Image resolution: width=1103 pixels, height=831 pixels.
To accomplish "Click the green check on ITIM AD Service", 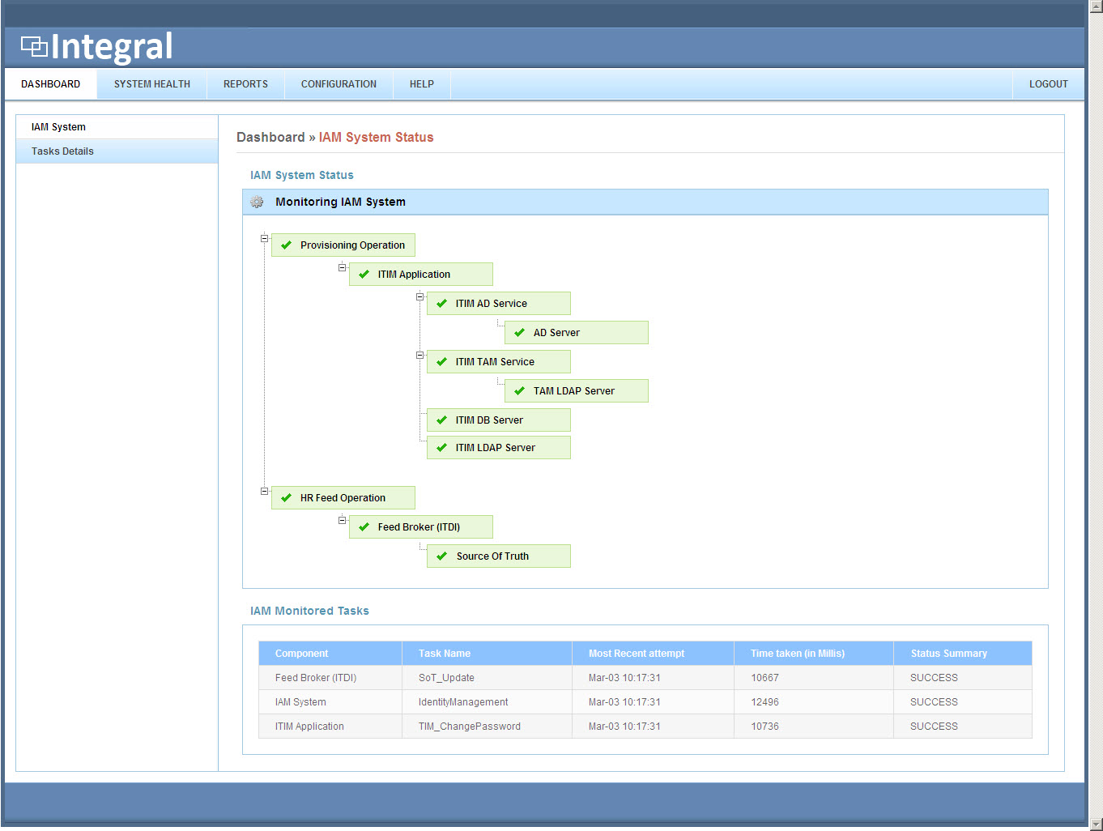I will (x=441, y=304).
